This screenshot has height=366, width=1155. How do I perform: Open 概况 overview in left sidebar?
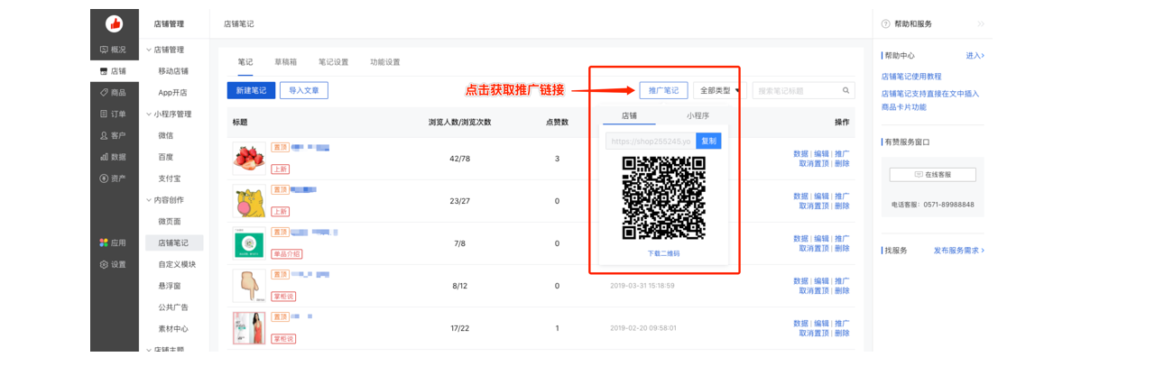(x=113, y=50)
